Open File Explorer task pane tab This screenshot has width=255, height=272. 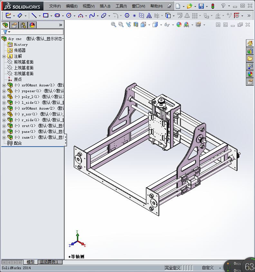tap(250, 59)
